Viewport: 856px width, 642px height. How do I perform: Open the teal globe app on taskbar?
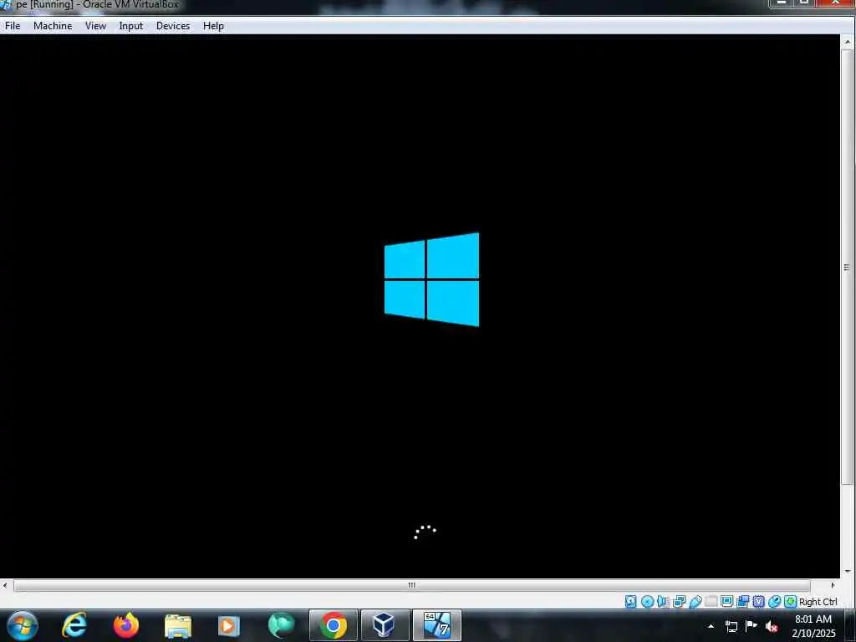click(281, 625)
